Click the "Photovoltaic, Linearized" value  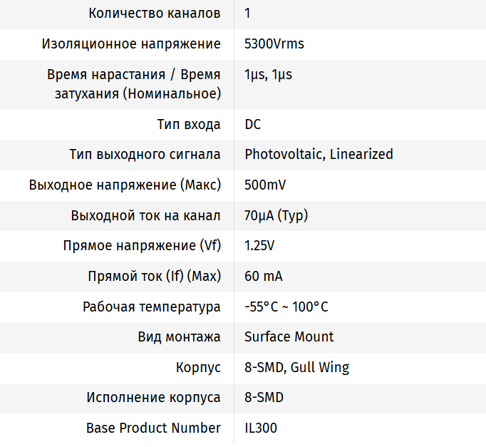pos(319,155)
